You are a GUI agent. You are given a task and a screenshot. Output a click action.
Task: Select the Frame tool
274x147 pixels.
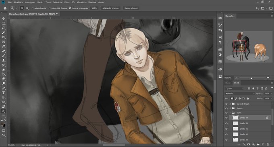3,42
